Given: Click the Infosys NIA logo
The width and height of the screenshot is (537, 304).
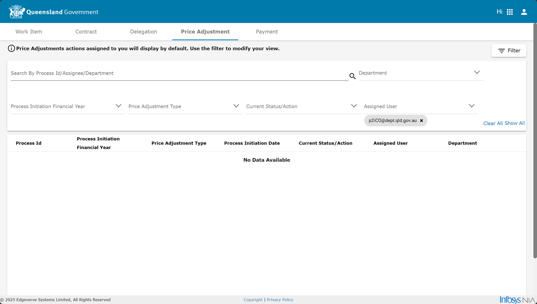Looking at the screenshot, I should 517,299.
